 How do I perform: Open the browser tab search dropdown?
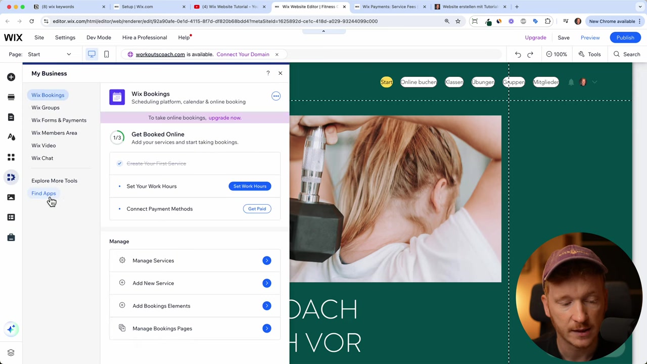point(640,7)
